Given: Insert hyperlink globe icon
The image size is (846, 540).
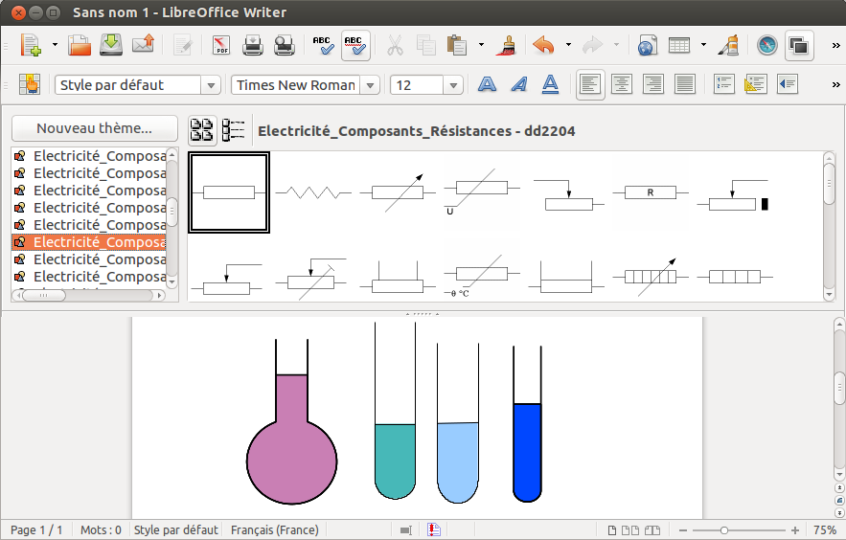Looking at the screenshot, I should 647,45.
